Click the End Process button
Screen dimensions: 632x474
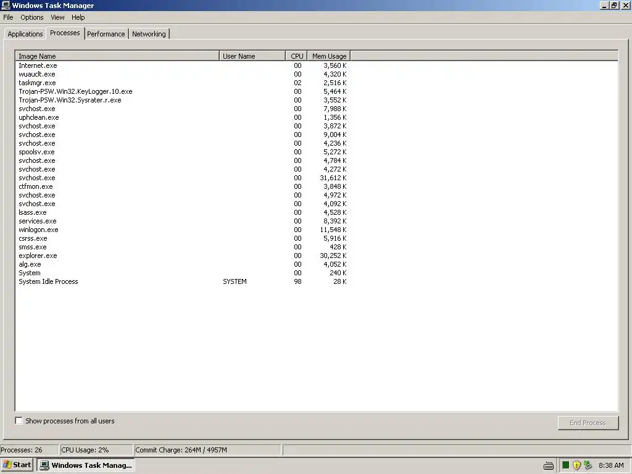(x=588, y=423)
